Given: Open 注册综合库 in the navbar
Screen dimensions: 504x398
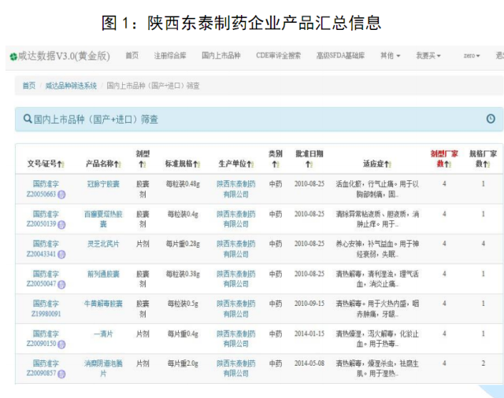Looking at the screenshot, I should (x=170, y=56).
